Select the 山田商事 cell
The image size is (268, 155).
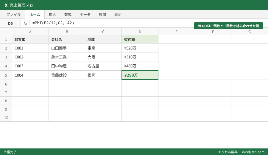[67, 48]
